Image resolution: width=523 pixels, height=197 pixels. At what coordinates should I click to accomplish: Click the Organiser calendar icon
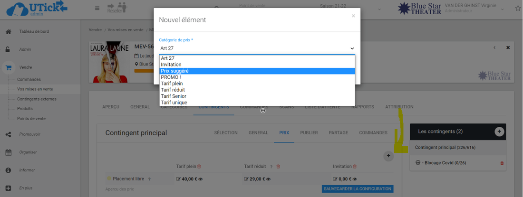[x=9, y=152]
